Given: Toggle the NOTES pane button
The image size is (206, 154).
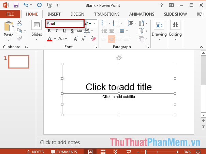Looking at the screenshot, I should pyautogui.click(x=35, y=152).
